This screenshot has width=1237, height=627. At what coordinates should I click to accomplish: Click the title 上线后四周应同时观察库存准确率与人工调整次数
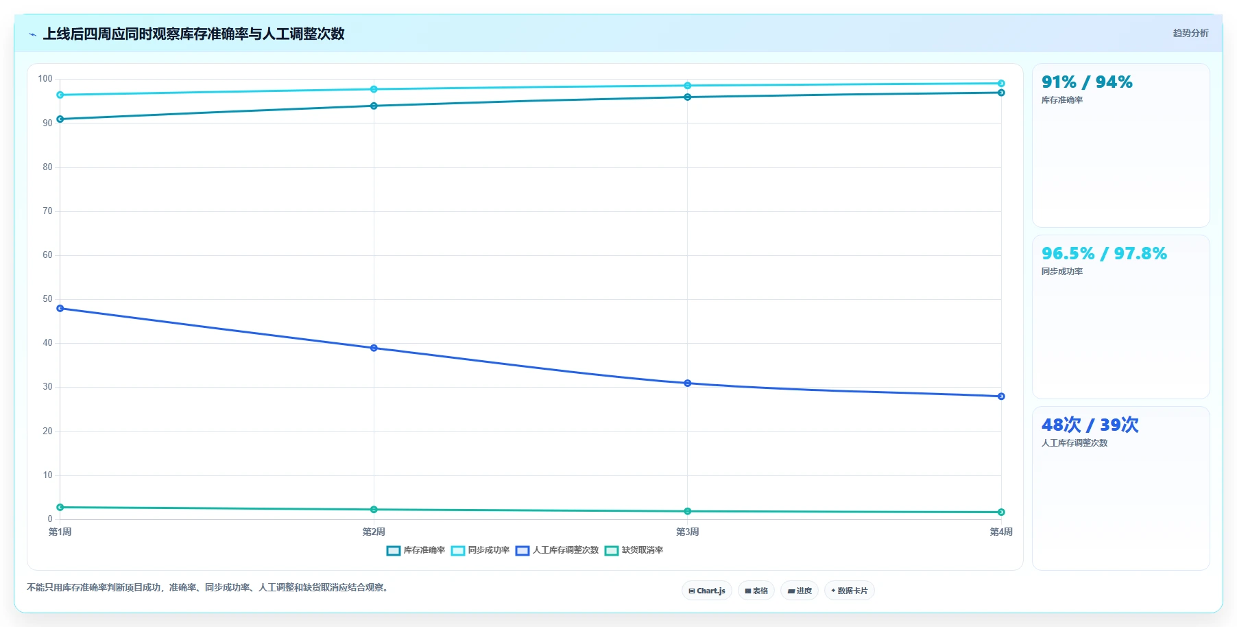click(194, 34)
